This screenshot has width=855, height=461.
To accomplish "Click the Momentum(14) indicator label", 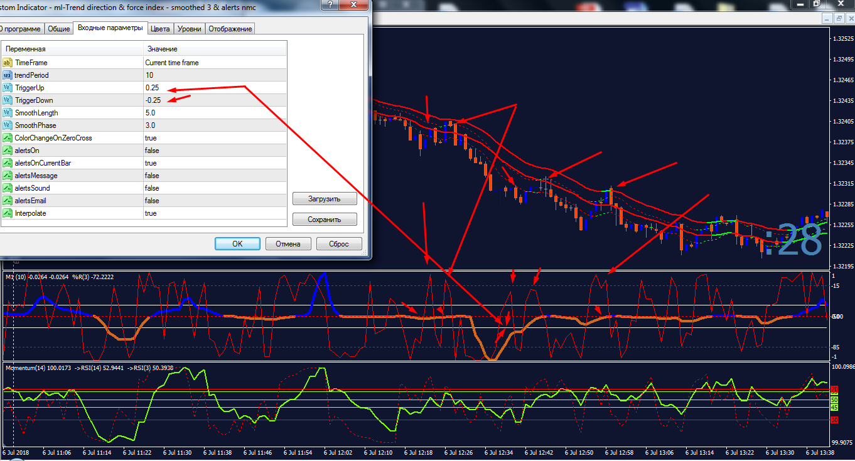I will tap(26, 368).
